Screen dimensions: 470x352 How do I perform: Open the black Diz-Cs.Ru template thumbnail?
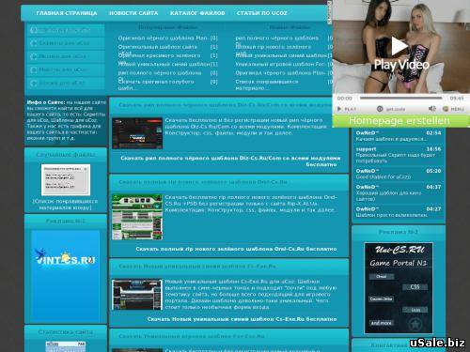point(137,133)
